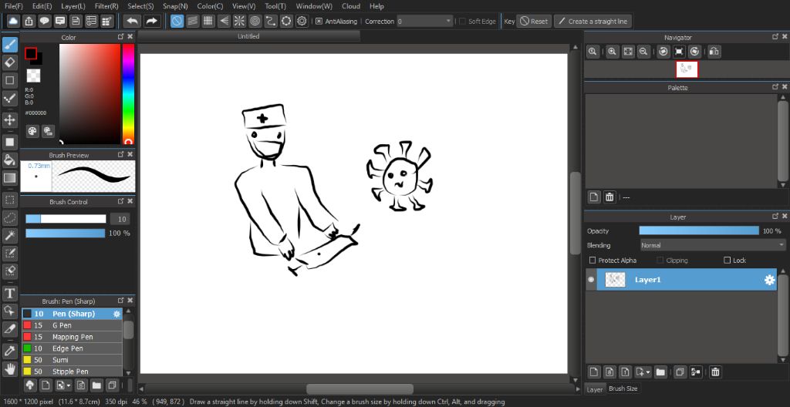Select the Gradient tool
790x407 pixels.
[9, 177]
